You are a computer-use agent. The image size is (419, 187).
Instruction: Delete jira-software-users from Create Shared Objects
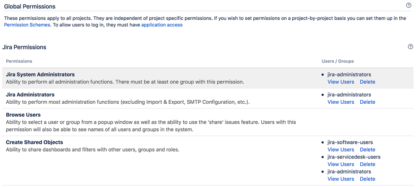coord(367,150)
